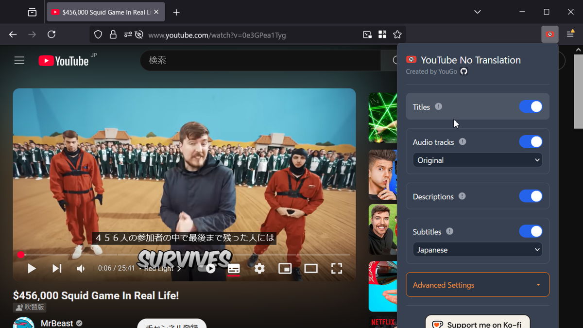The width and height of the screenshot is (583, 328).
Task: Open YouTube guide hamburger menu
Action: 19,60
